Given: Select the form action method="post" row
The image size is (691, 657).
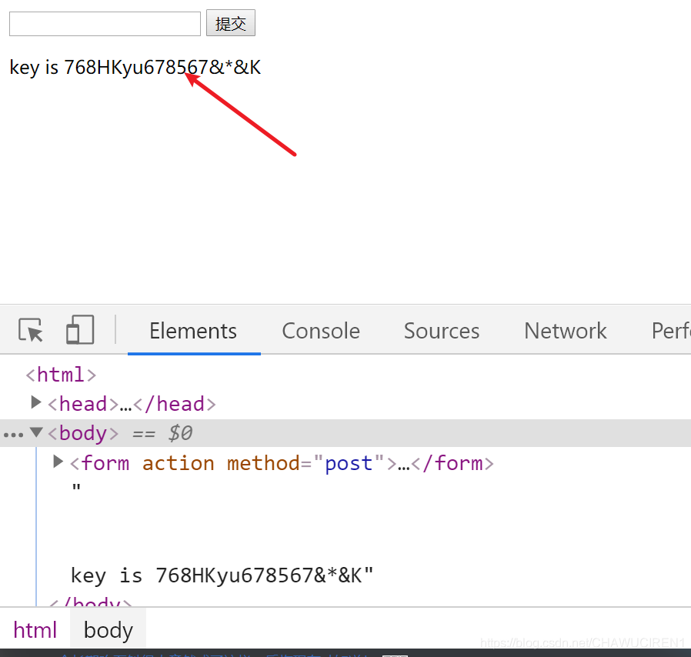Looking at the screenshot, I should 345,463.
